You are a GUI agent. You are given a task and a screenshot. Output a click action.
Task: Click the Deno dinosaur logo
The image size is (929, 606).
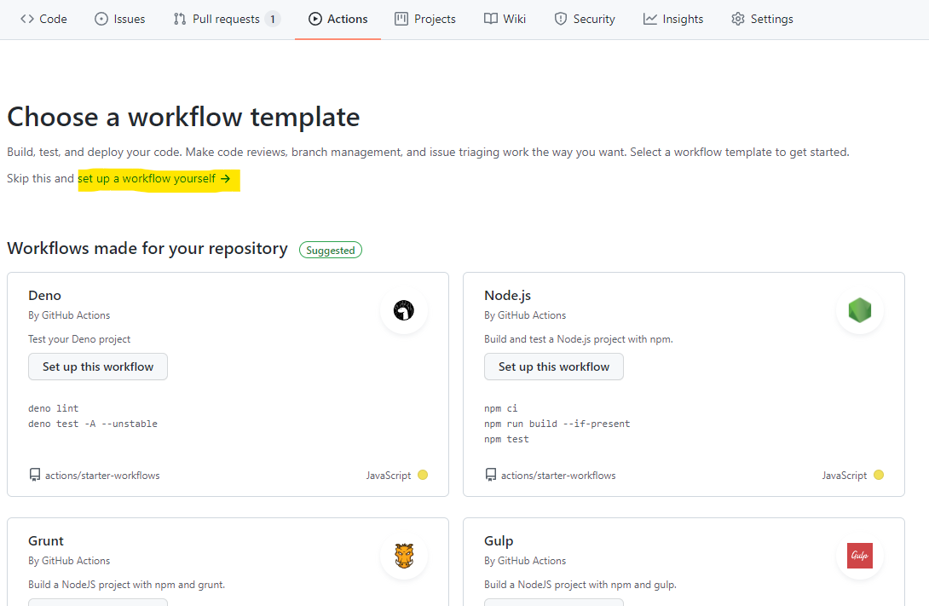point(404,310)
